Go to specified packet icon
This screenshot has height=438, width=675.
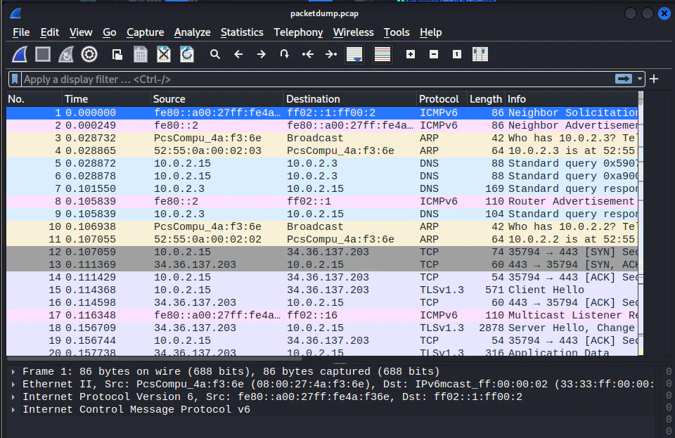click(x=285, y=54)
